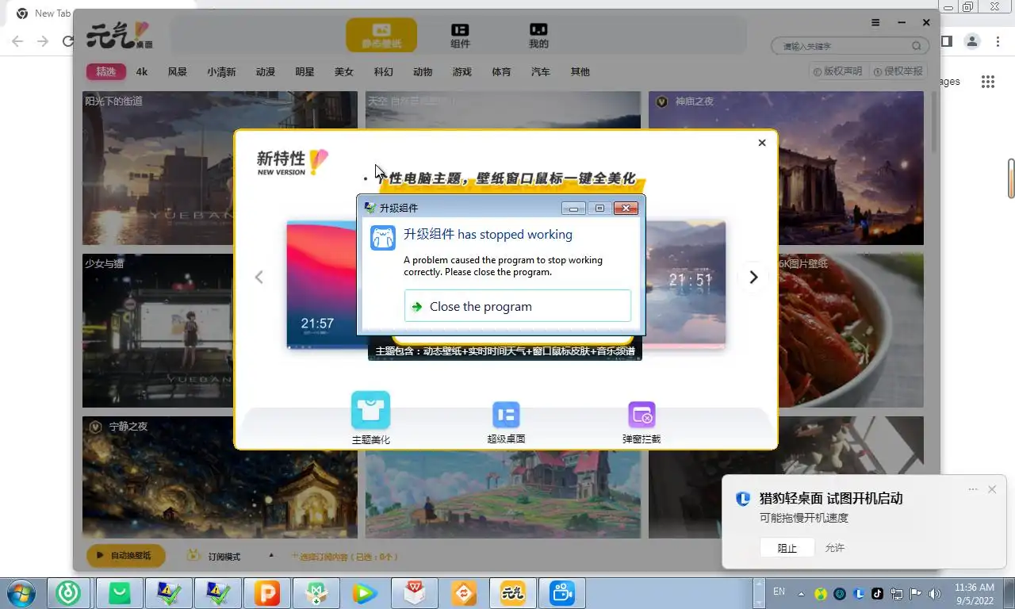Select the 超级桌面 icon
1015x609 pixels.
click(x=506, y=415)
